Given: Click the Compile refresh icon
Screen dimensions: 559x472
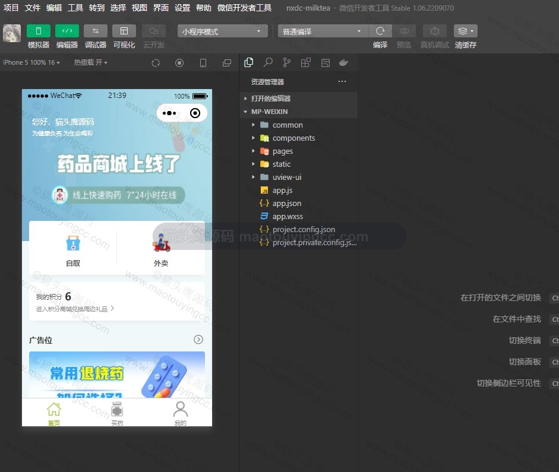Looking at the screenshot, I should point(380,31).
